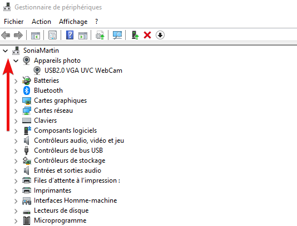Click the Lecteurs de disque drive icon
Image resolution: width=297 pixels, height=226 pixels.
click(27, 212)
